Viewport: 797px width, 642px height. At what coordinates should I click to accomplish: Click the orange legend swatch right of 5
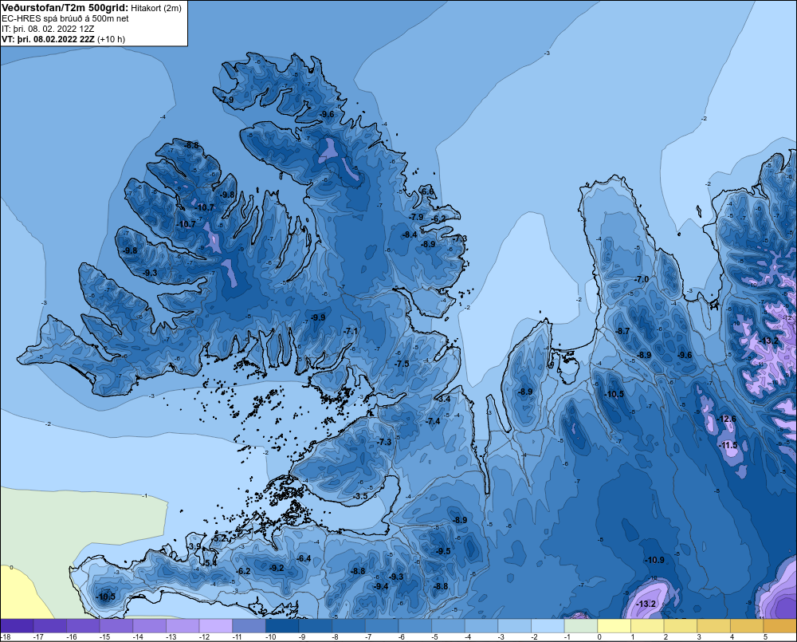tap(780, 626)
